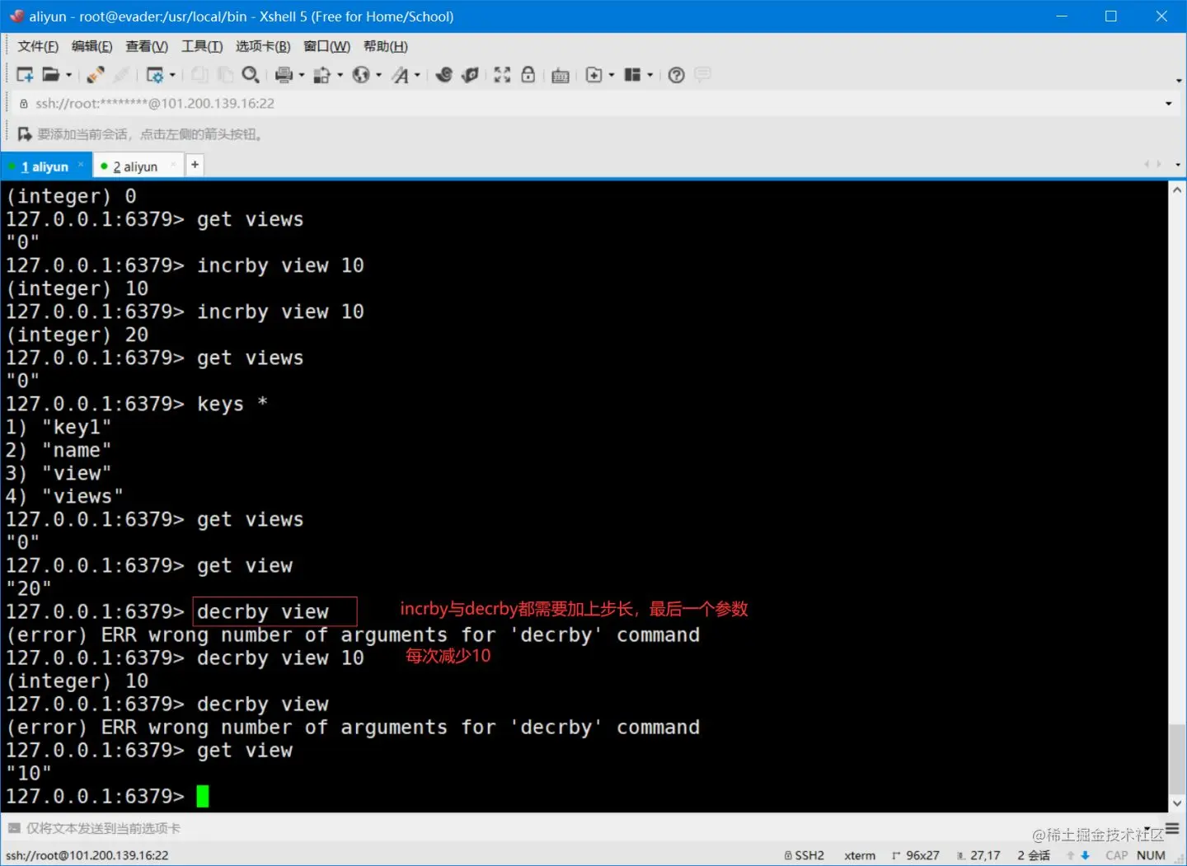The width and height of the screenshot is (1187, 866).
Task: Close the '1 aliyun' tab
Action: click(x=81, y=165)
